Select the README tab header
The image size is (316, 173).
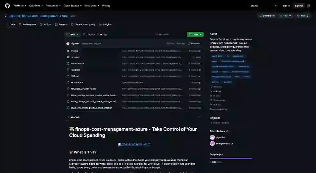[73, 117]
